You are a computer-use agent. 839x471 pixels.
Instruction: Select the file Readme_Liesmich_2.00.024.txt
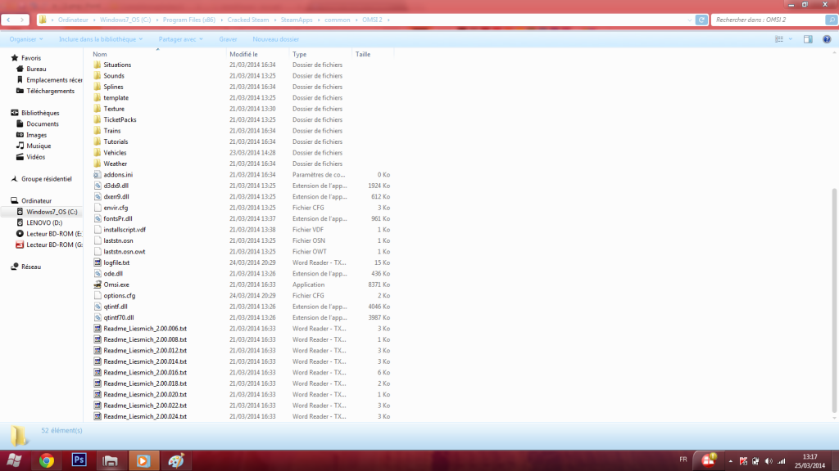tap(145, 416)
